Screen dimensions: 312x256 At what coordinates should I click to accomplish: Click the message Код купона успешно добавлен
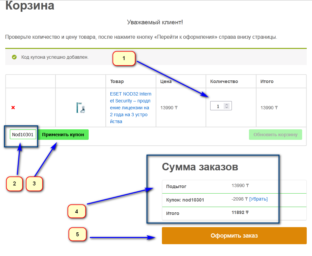point(55,57)
